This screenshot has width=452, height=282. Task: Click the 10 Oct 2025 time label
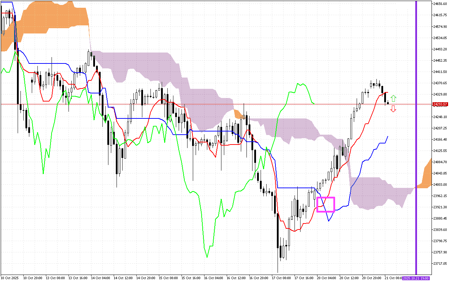10,278
